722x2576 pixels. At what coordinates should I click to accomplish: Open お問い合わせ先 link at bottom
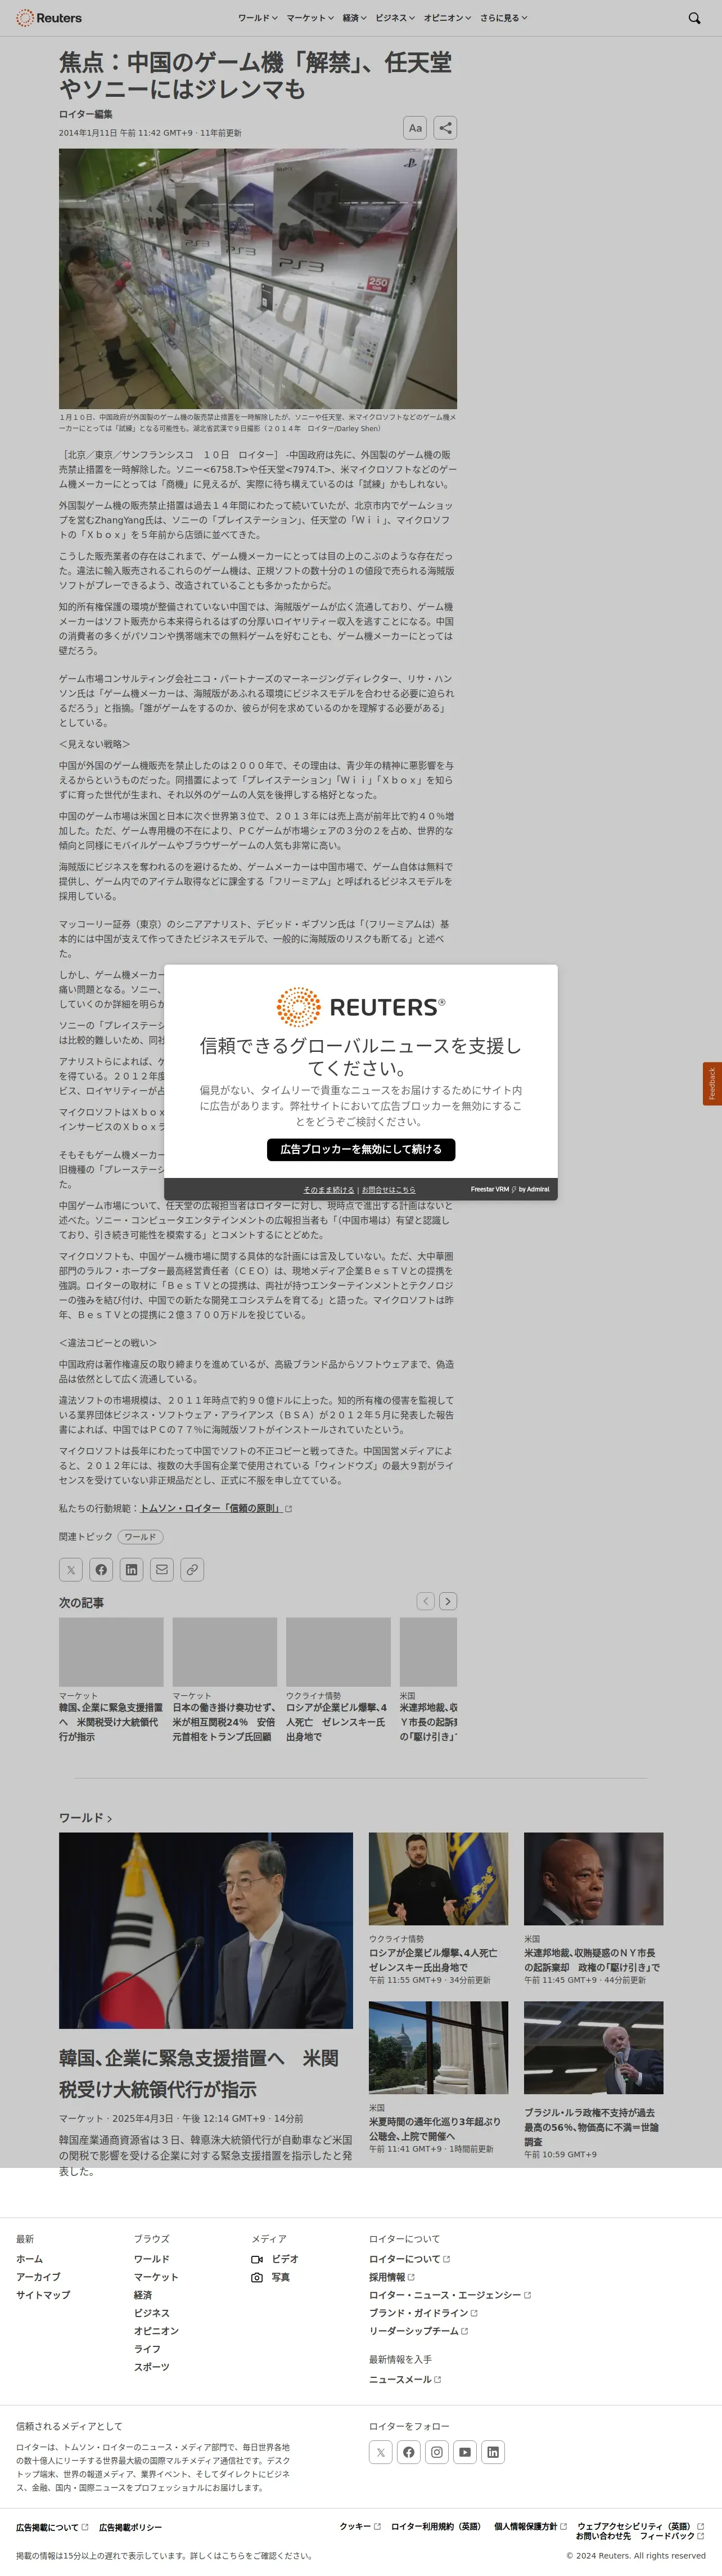coord(603,2536)
